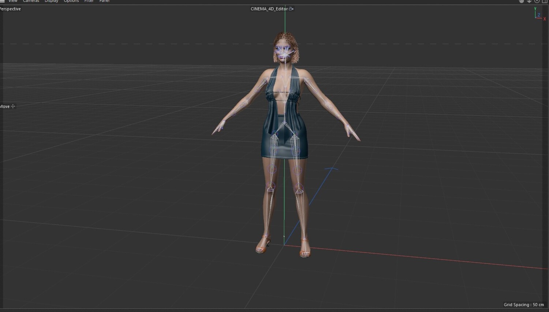Open the Filter menu
Screen dimensions: 549x312
point(89,1)
